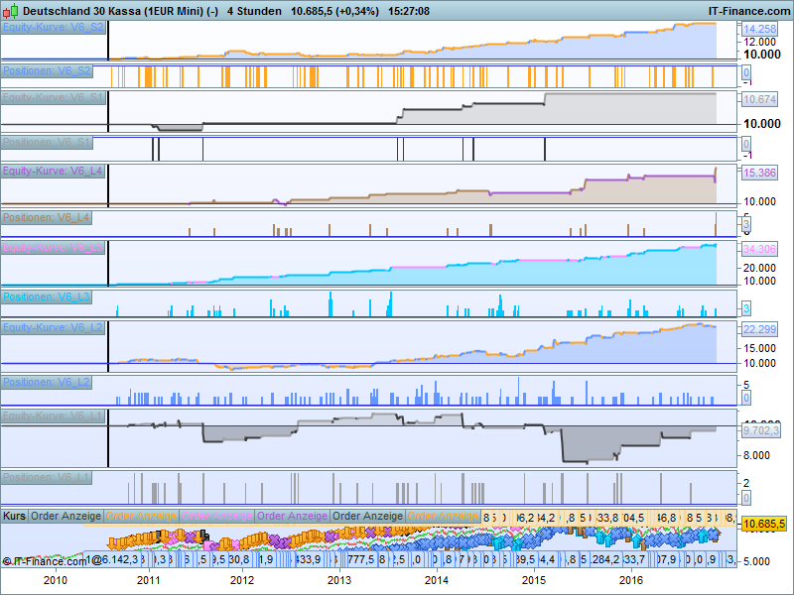The image size is (794, 595).
Task: Click the 10.685,5 (+0,34%) price readout in header
Action: (334, 11)
